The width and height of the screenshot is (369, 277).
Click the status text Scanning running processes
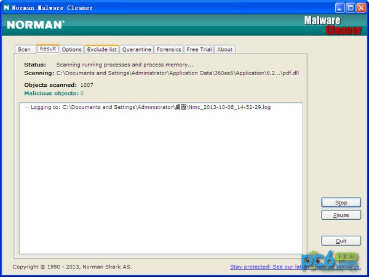pyautogui.click(x=125, y=65)
